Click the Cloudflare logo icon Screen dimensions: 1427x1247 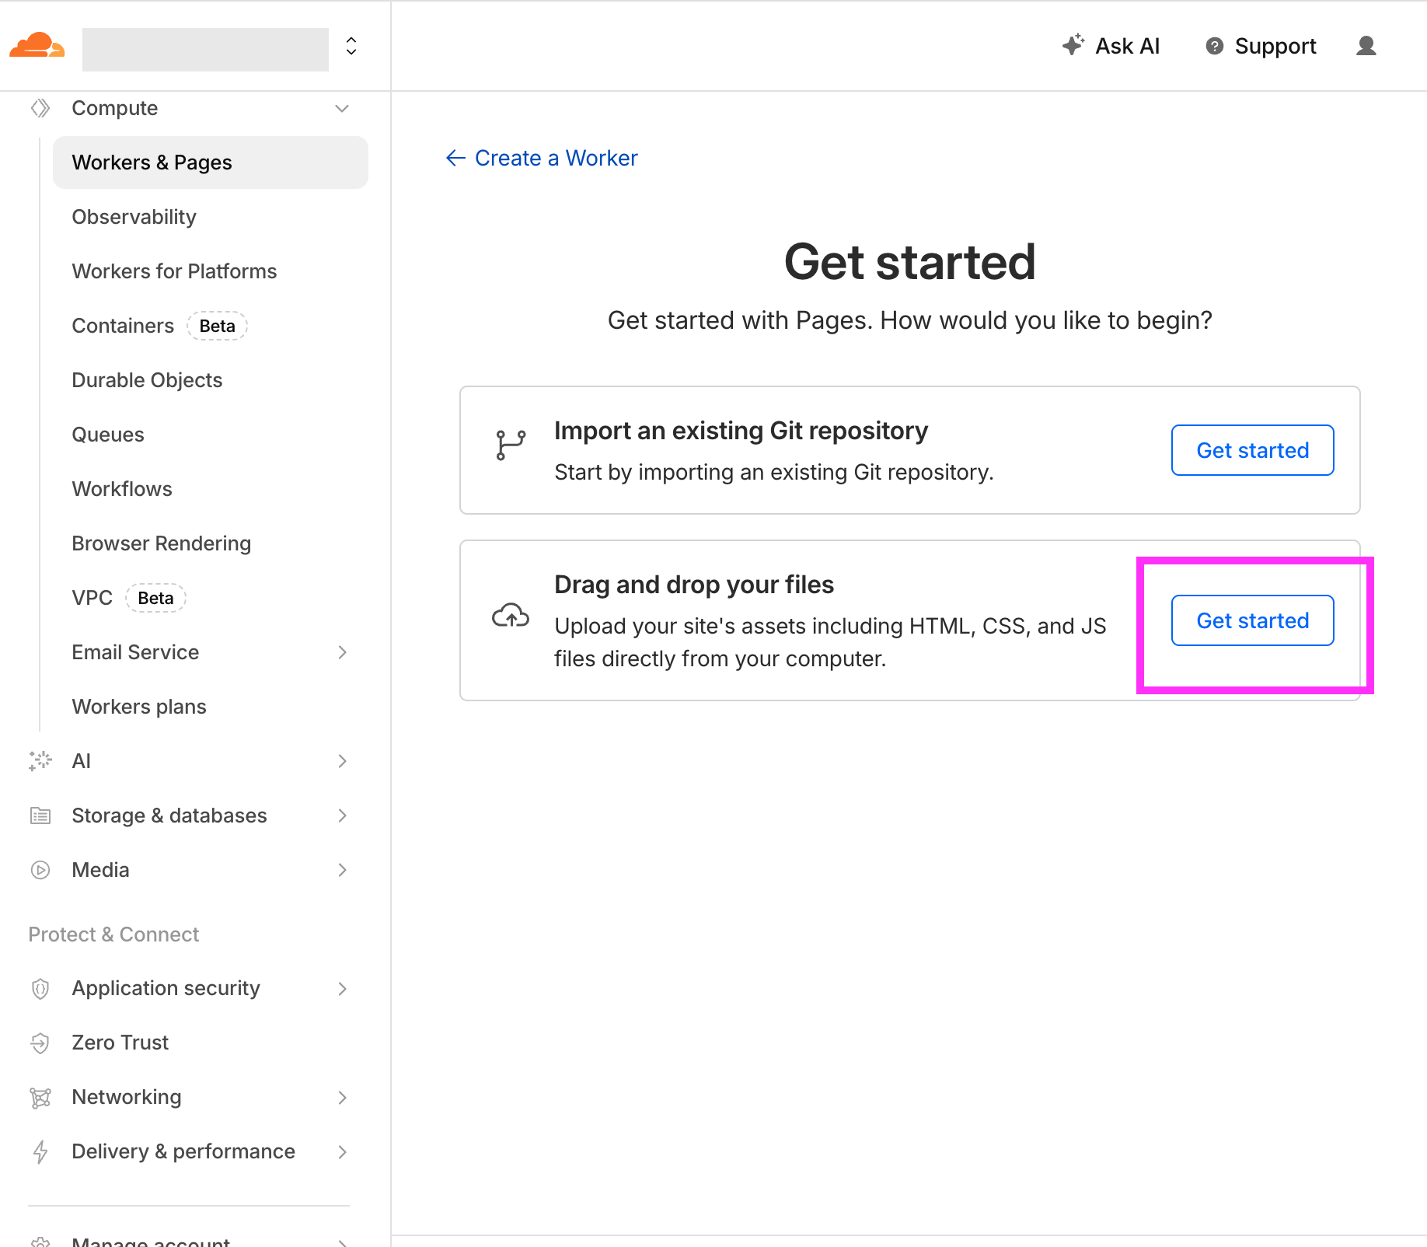[x=37, y=46]
